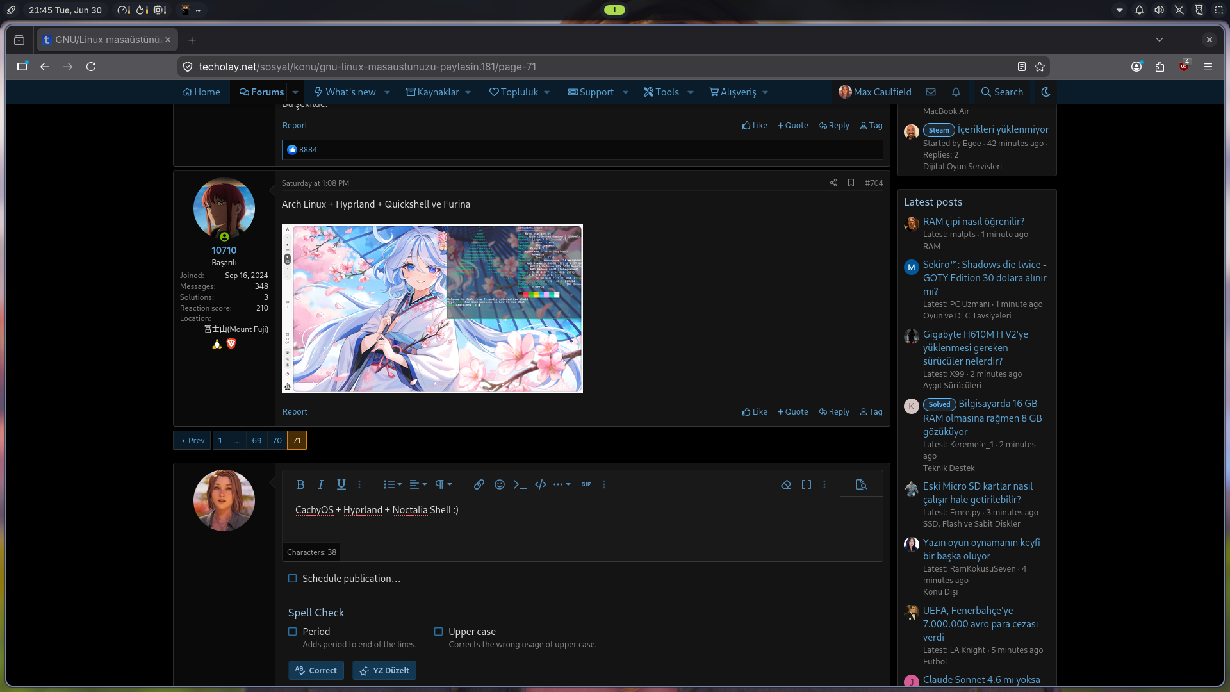Image resolution: width=1230 pixels, height=692 pixels.
Task: Reload the page in the browser toolbar
Action: (91, 67)
